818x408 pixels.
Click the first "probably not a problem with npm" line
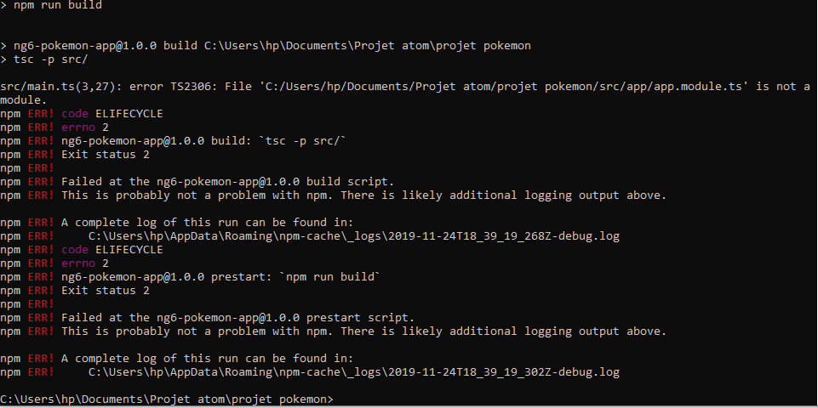click(363, 195)
